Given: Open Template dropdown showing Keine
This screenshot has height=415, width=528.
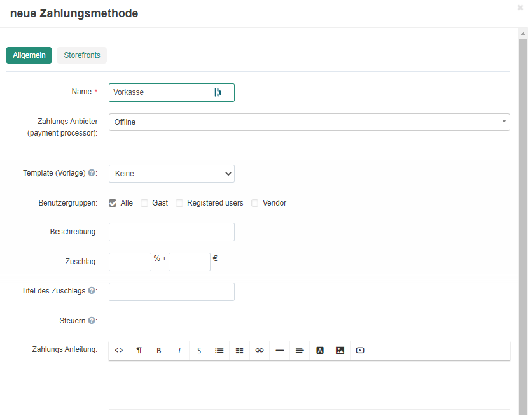Looking at the screenshot, I should 171,174.
